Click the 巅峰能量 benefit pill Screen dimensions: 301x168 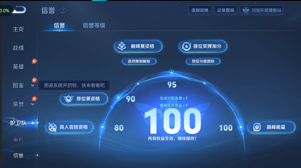coord(271,127)
